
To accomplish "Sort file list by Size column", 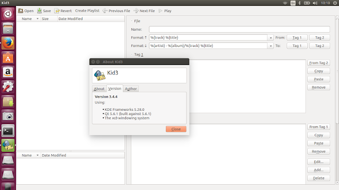I will [49, 19].
